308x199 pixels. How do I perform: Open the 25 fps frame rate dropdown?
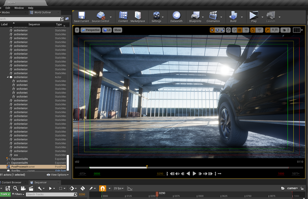[118, 189]
